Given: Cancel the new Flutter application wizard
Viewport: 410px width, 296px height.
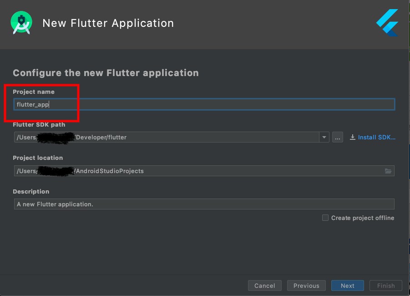Looking at the screenshot, I should (x=265, y=286).
